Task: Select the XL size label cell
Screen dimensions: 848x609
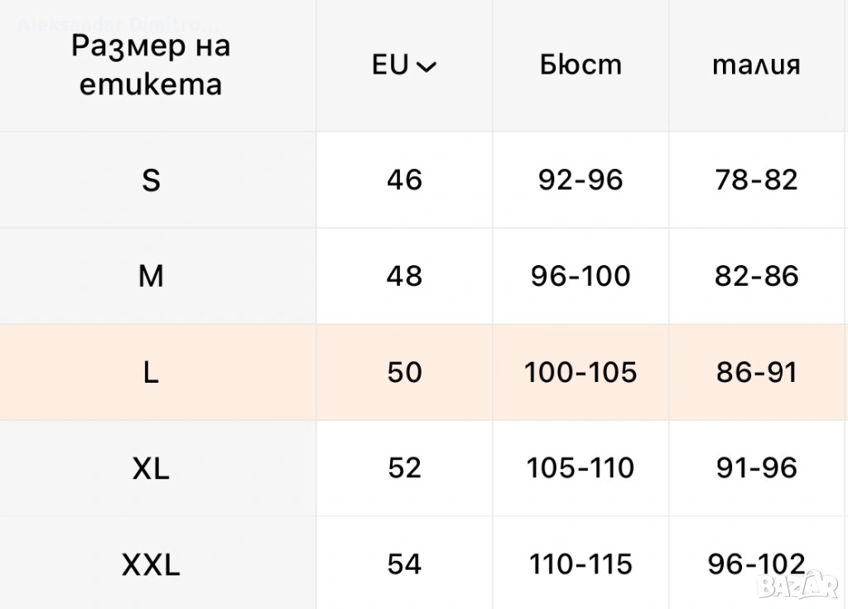Action: (x=151, y=468)
